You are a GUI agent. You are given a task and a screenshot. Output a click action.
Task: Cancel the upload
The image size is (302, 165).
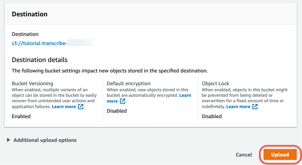tap(244, 155)
